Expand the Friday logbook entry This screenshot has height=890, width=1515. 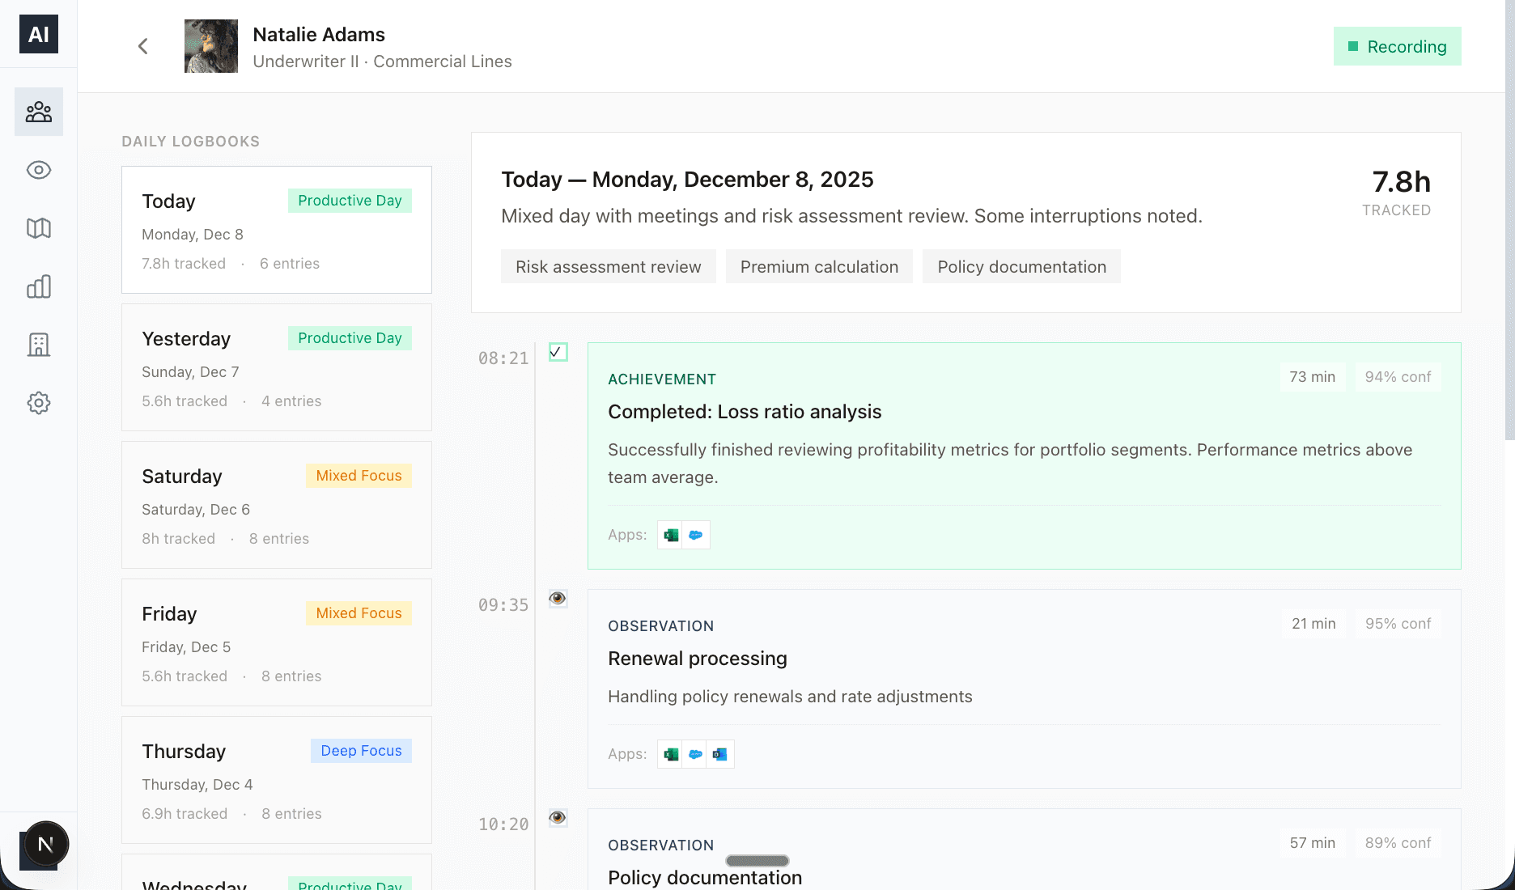[276, 642]
